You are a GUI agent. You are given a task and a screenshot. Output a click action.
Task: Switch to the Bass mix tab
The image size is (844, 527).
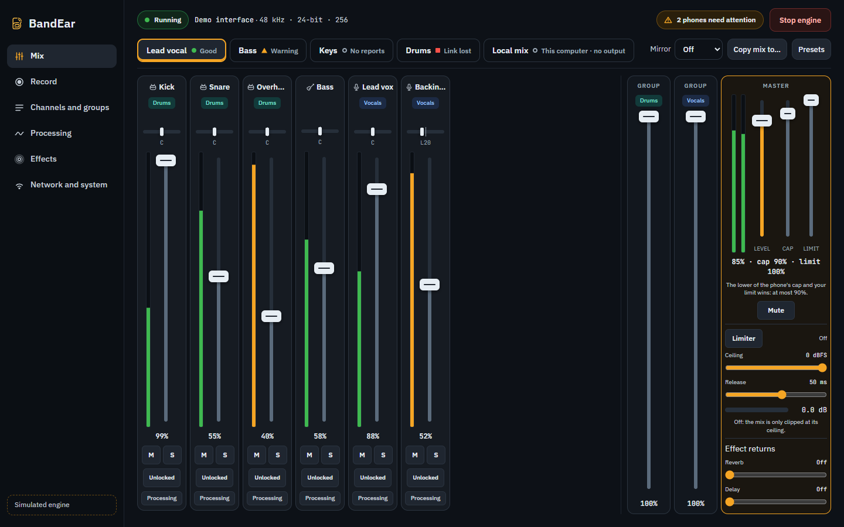268,50
